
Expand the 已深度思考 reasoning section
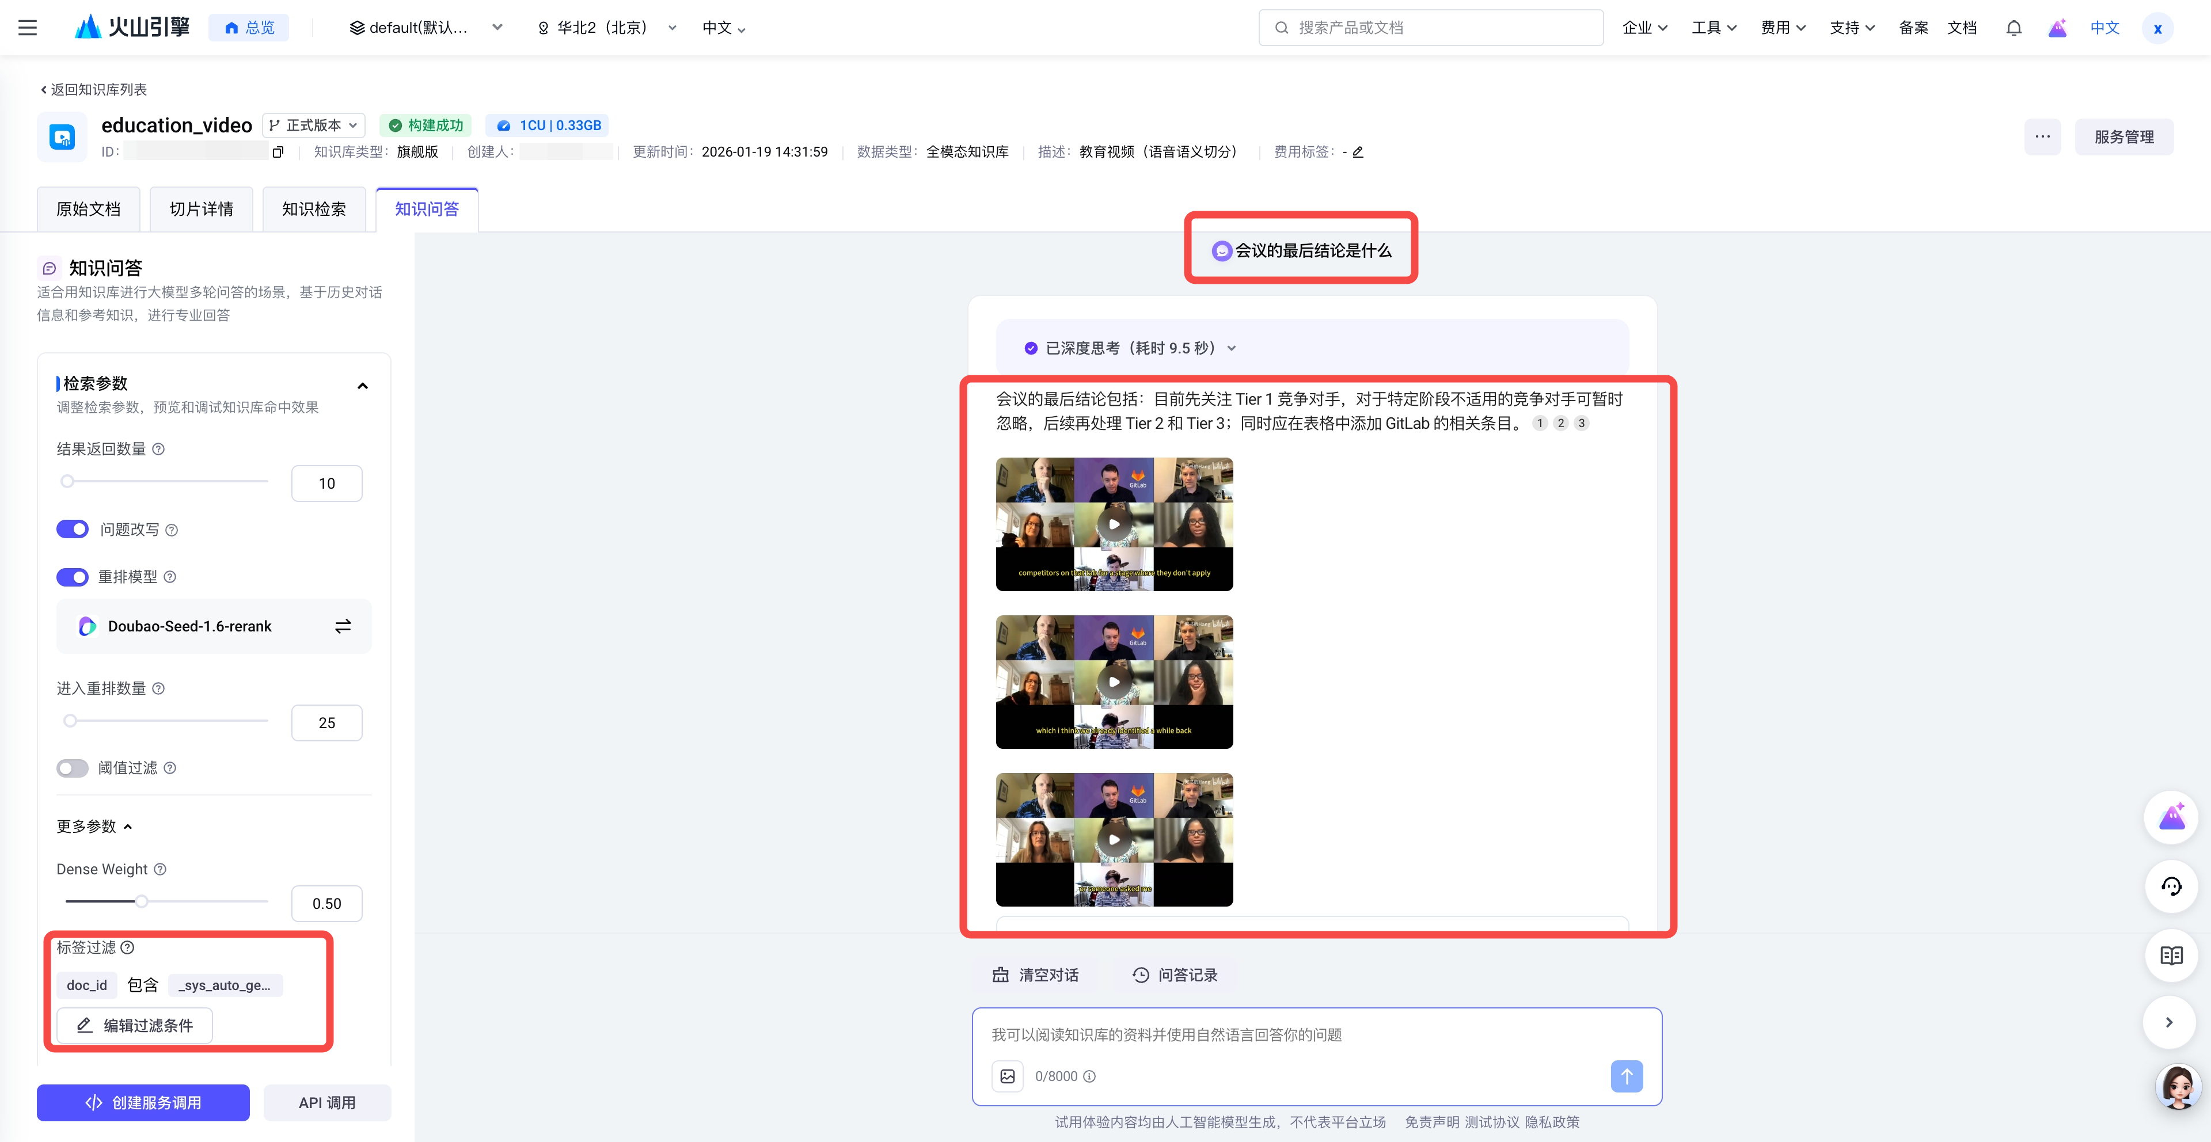(x=1232, y=348)
